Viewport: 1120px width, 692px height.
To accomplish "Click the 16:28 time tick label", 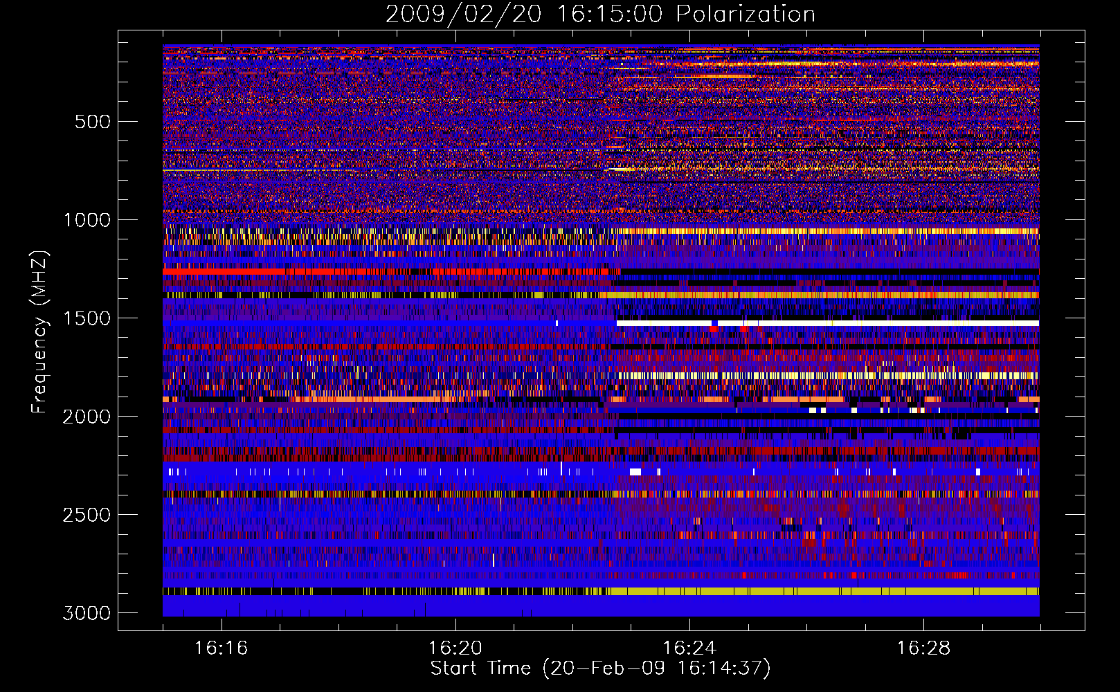I will tap(923, 648).
